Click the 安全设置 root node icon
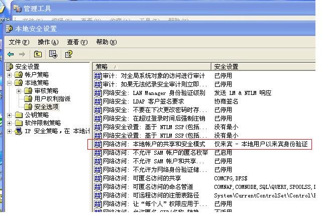 tap(10, 67)
